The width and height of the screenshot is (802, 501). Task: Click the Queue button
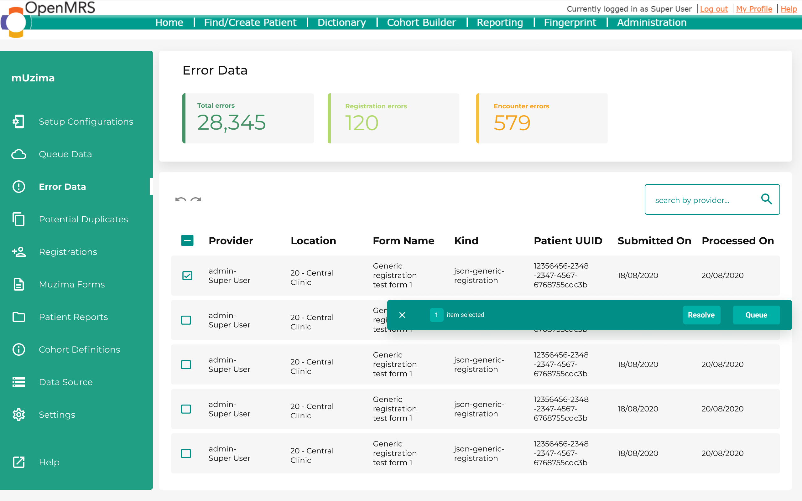[x=756, y=315]
